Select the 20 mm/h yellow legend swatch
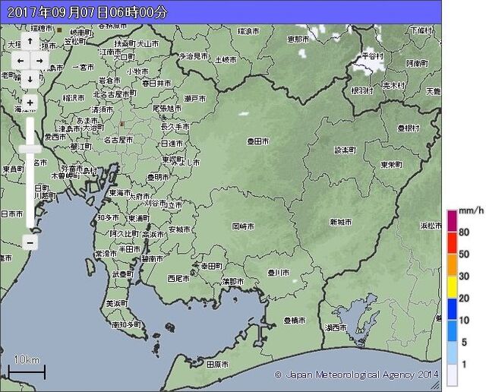The width and height of the screenshot is (486, 392). tap(453, 287)
